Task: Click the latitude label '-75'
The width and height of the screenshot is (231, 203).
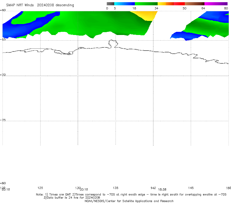Action: click(x=3, y=120)
